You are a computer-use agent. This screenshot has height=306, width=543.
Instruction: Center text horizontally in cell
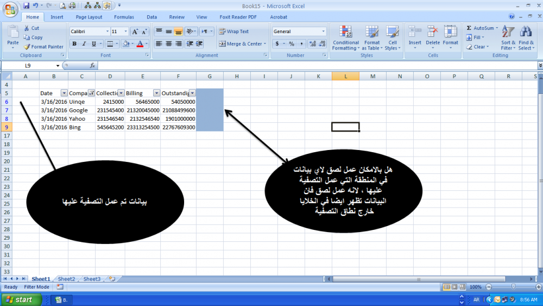click(x=169, y=43)
